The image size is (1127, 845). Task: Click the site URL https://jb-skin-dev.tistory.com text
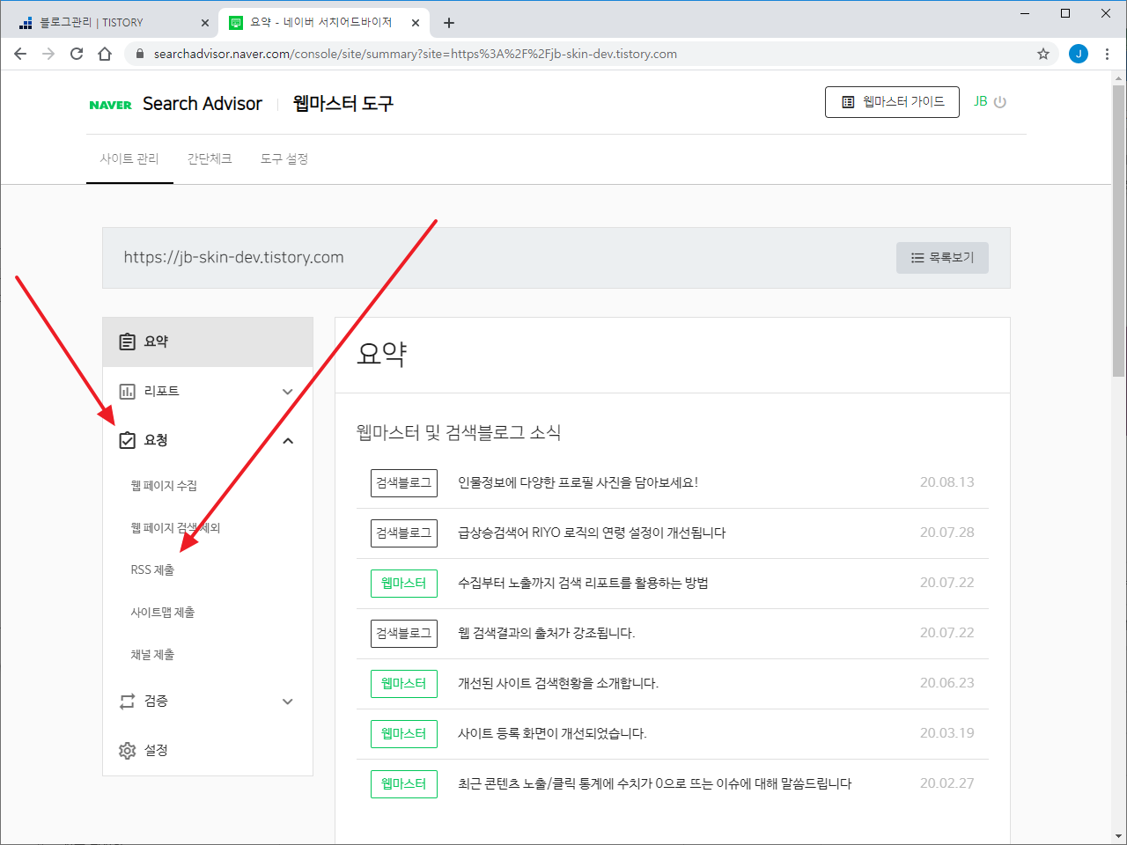(233, 258)
